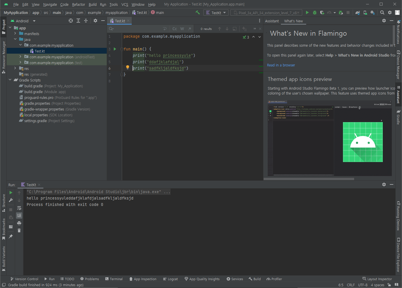Open Device Manager from the main toolbar icon

(365, 12)
